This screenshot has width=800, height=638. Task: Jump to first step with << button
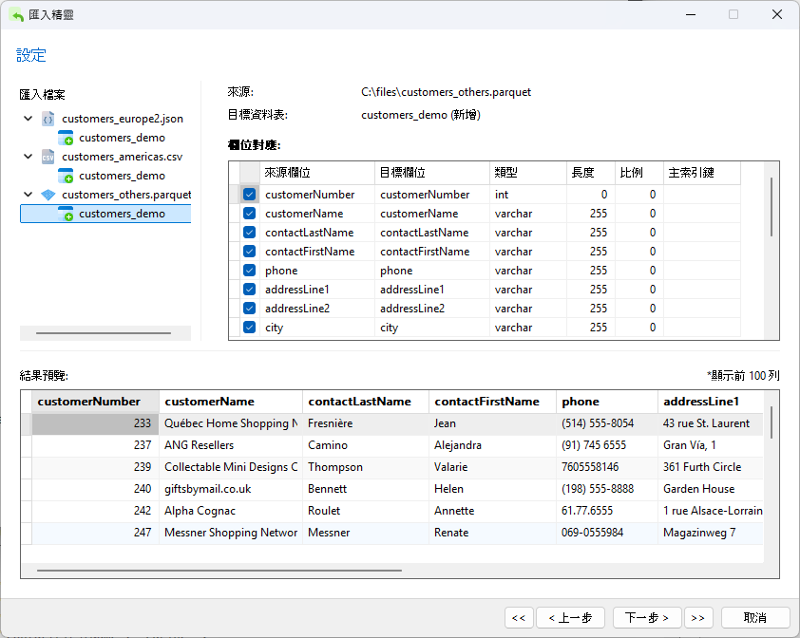click(x=519, y=618)
